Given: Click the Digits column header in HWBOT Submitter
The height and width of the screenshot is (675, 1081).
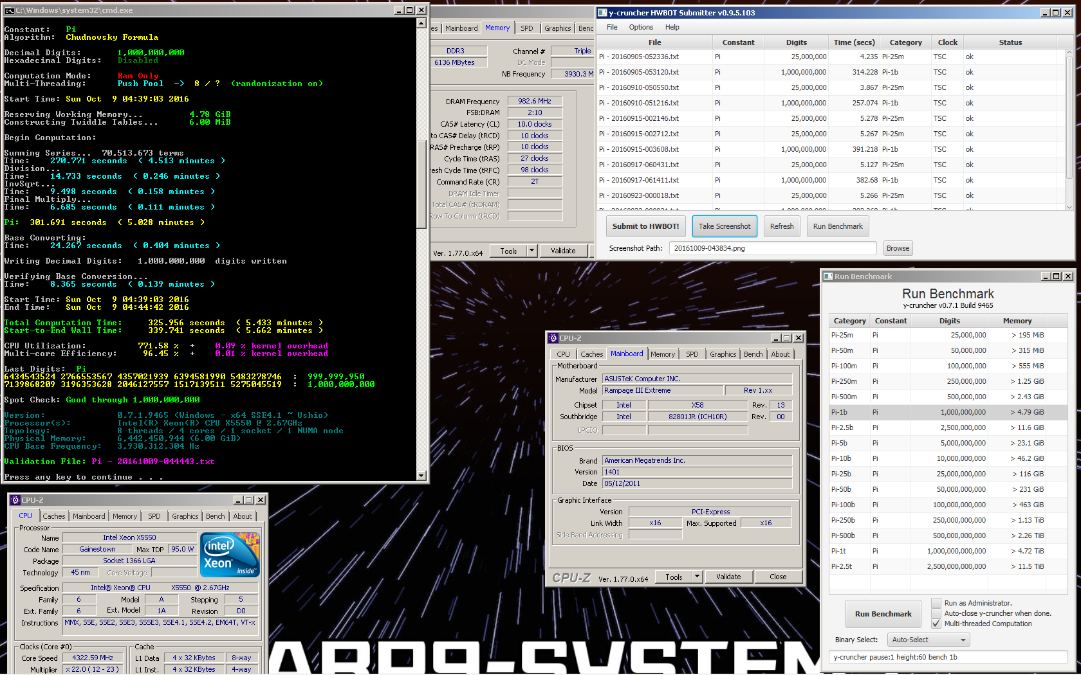Looking at the screenshot, I should click(x=796, y=42).
